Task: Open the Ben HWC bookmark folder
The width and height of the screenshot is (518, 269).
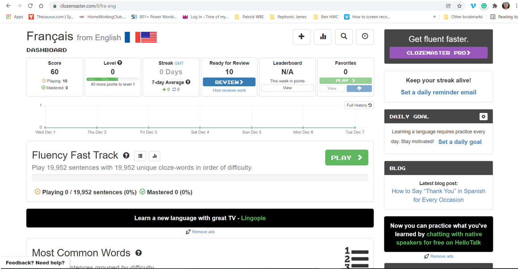Action: 326,17
